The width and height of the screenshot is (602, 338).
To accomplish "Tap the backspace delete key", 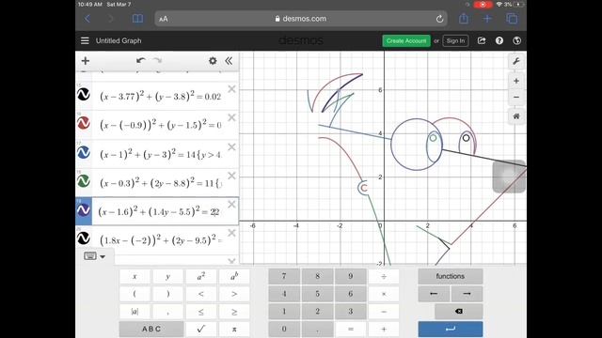I will coord(459,312).
